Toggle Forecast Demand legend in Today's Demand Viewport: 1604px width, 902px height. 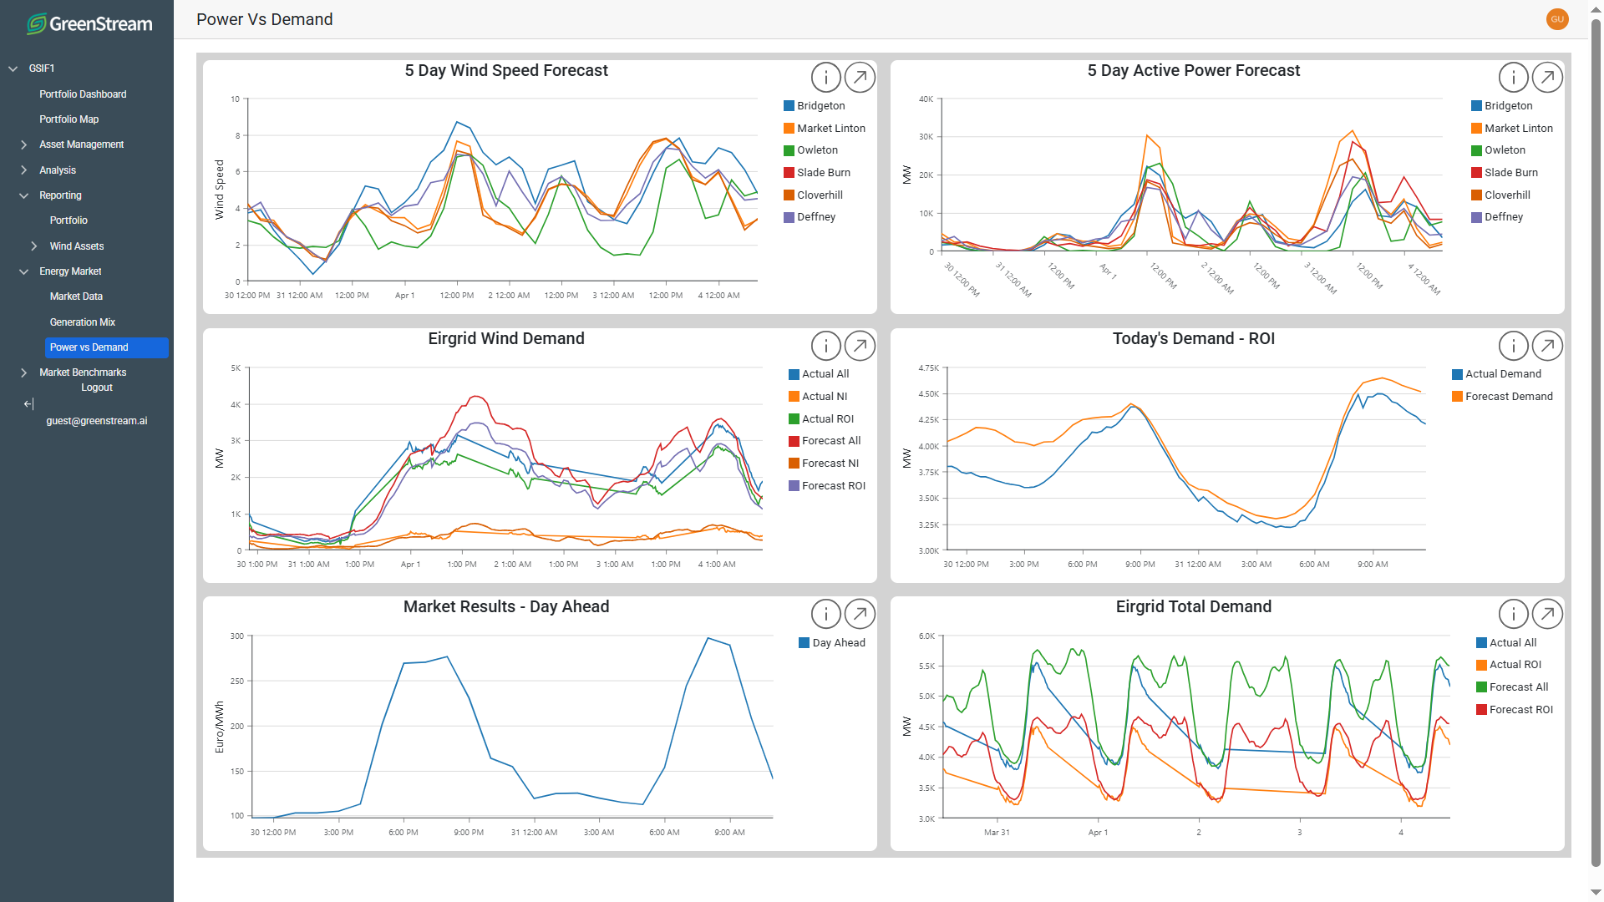tap(1508, 397)
